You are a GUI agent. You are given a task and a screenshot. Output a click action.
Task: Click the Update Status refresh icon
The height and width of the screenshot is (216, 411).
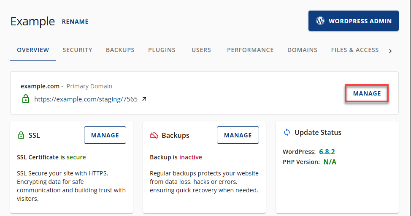point(287,132)
